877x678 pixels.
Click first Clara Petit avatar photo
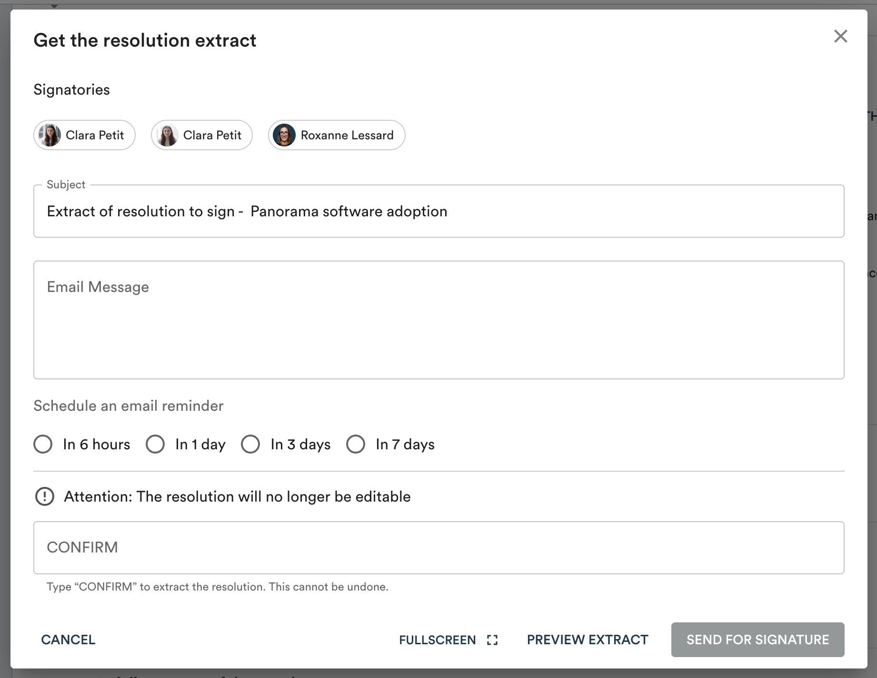click(50, 135)
